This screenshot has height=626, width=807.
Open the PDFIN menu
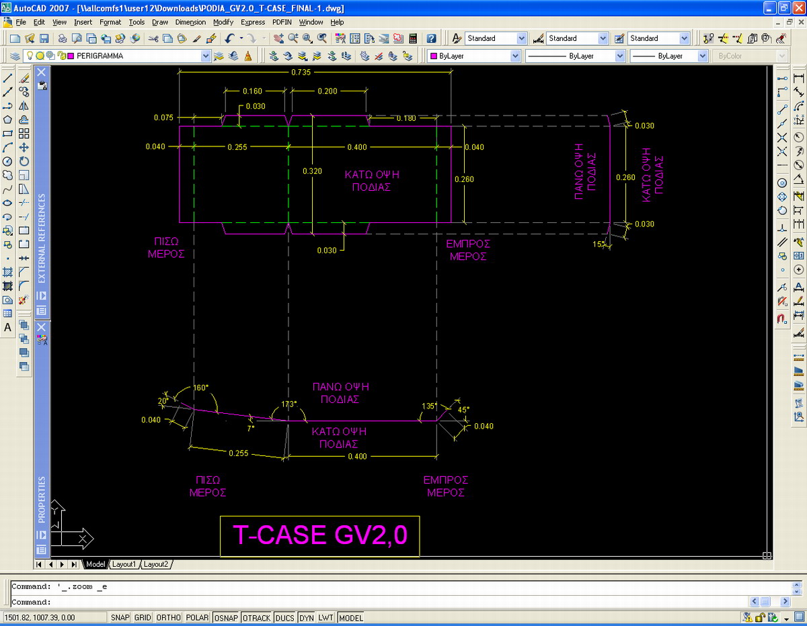282,22
